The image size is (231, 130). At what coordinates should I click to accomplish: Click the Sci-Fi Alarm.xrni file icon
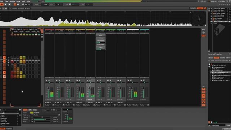[x=213, y=77]
